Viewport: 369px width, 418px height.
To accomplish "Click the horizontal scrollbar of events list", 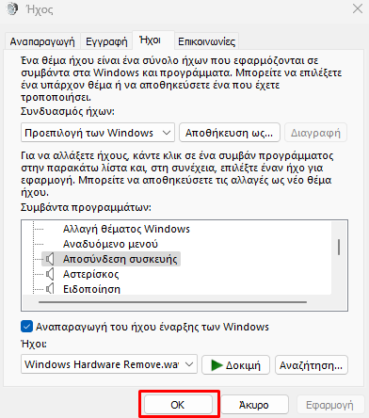I will click(x=172, y=302).
